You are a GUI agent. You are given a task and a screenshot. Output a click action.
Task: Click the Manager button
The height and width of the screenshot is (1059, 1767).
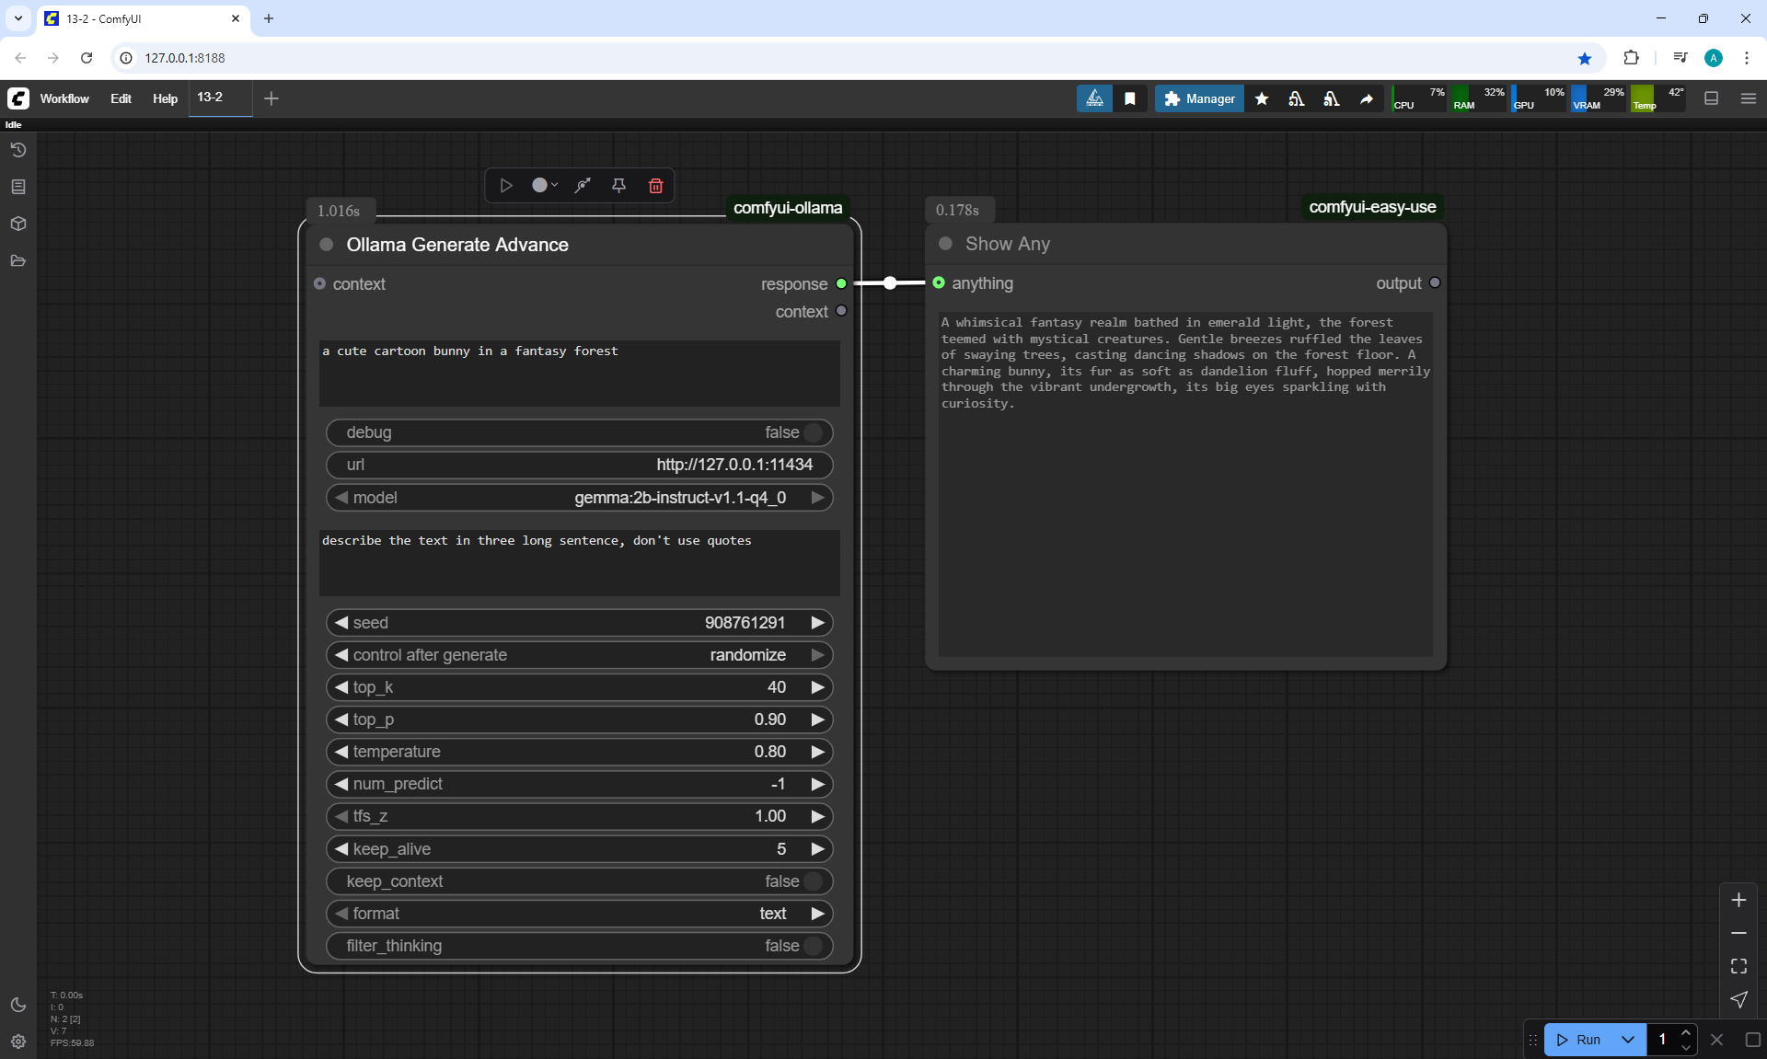(1199, 98)
